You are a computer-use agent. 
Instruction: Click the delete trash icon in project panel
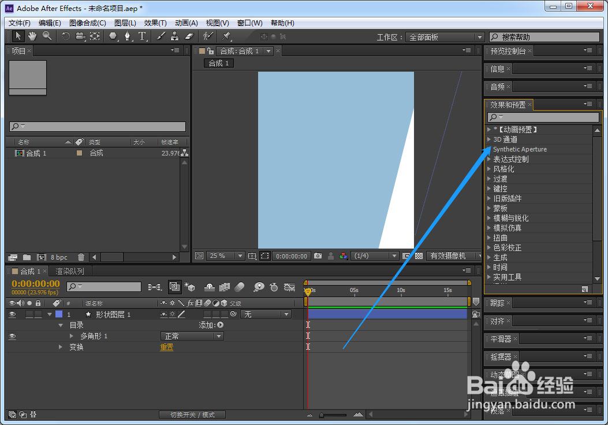tap(81, 257)
